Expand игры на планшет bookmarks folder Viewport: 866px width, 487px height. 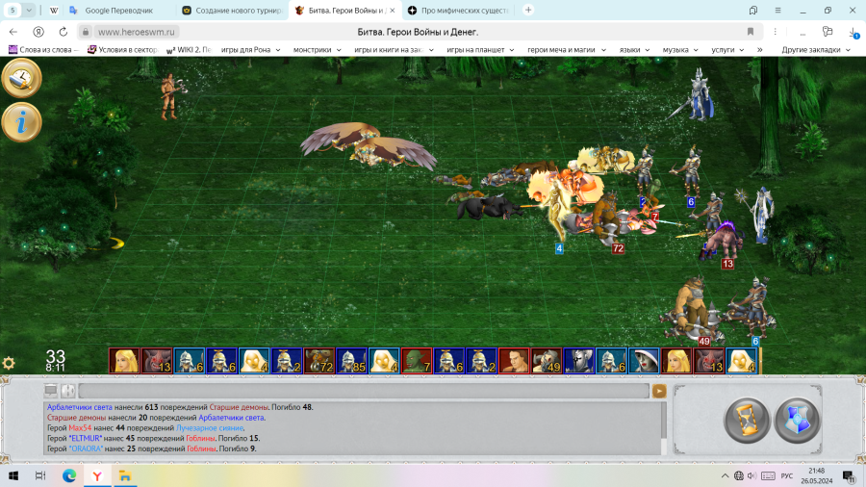tap(480, 50)
